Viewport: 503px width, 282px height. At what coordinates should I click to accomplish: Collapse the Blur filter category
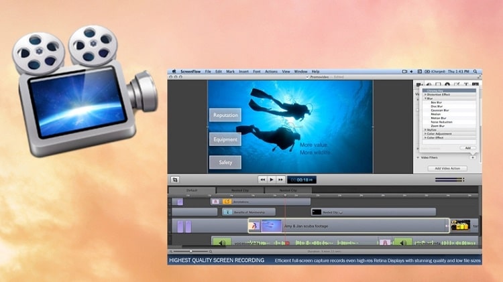click(426, 98)
